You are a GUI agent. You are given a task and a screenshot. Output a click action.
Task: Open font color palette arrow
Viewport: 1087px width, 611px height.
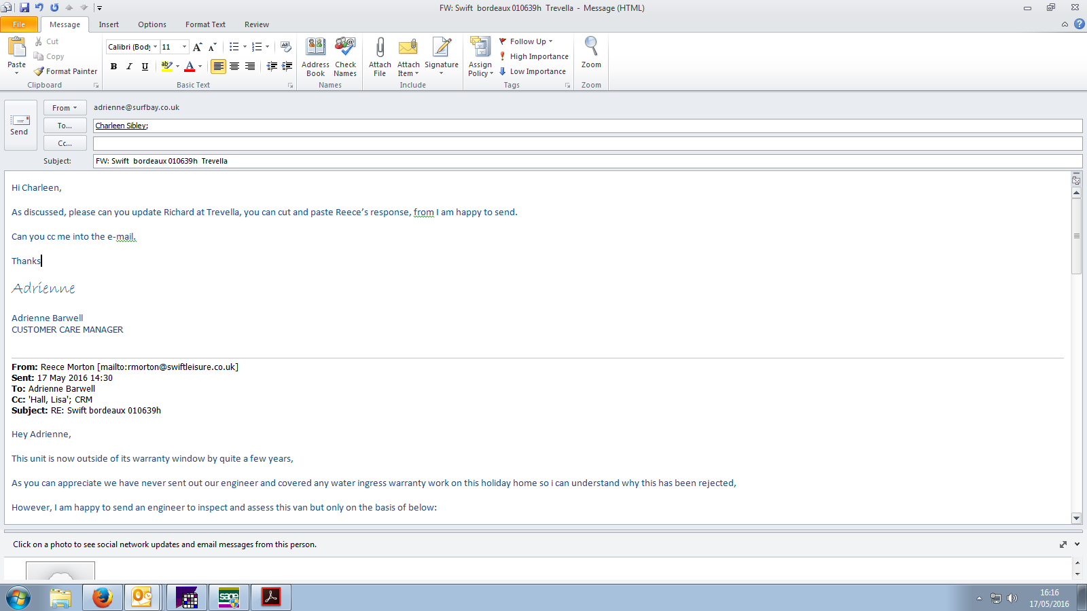click(x=200, y=66)
